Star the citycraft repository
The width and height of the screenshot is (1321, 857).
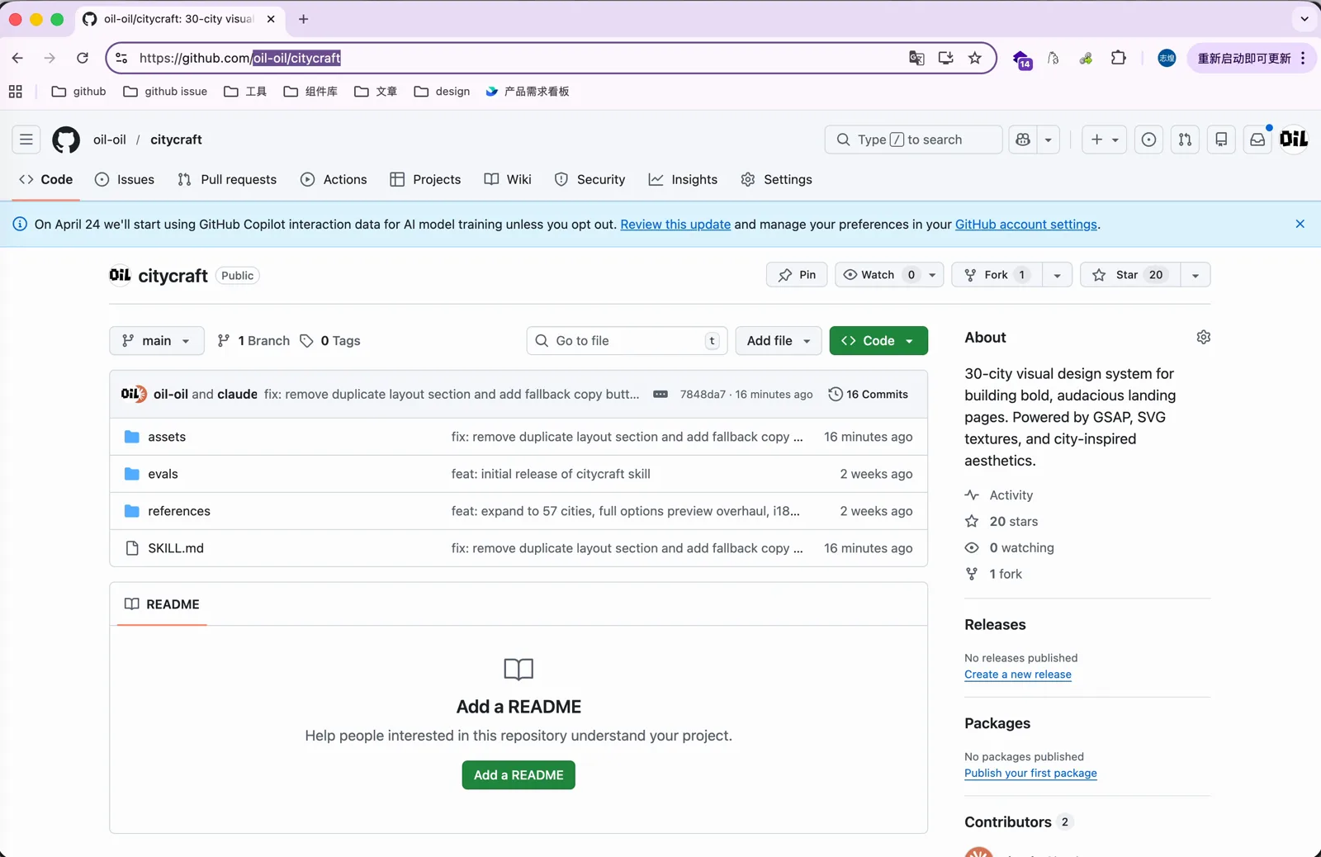coord(1129,275)
